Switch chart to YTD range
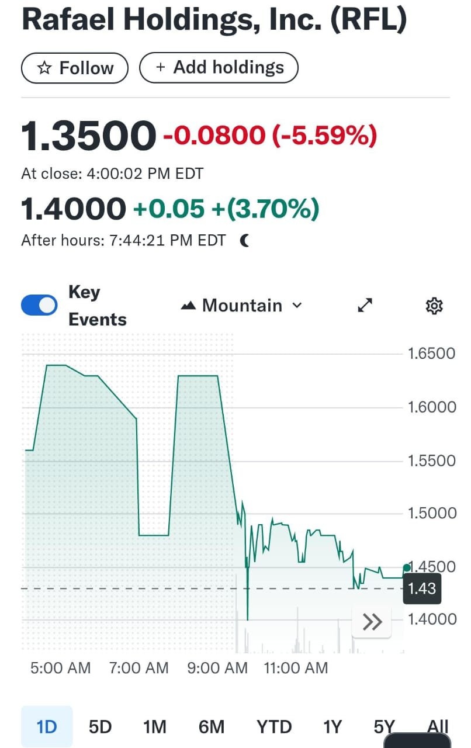Image resolution: width=471 pixels, height=748 pixels. point(274,726)
